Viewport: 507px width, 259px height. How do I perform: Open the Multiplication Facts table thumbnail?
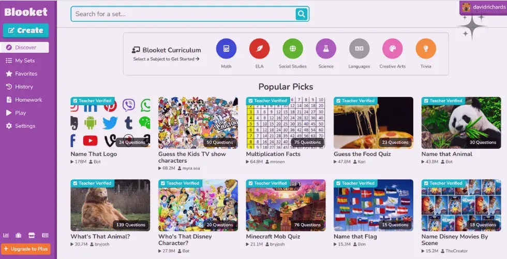(x=286, y=123)
